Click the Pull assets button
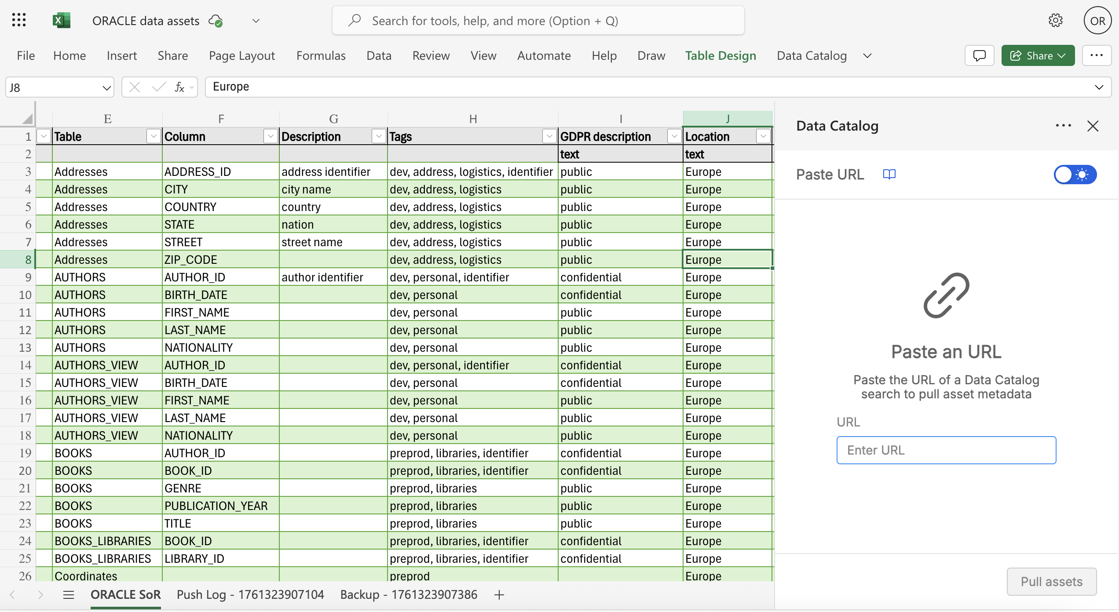The height and width of the screenshot is (612, 1119). [x=1051, y=582]
